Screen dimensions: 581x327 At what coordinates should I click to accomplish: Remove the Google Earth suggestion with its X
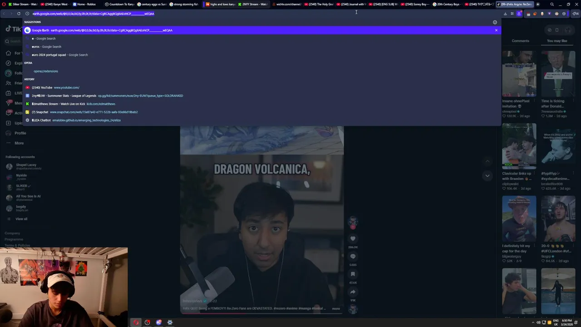coord(496,30)
